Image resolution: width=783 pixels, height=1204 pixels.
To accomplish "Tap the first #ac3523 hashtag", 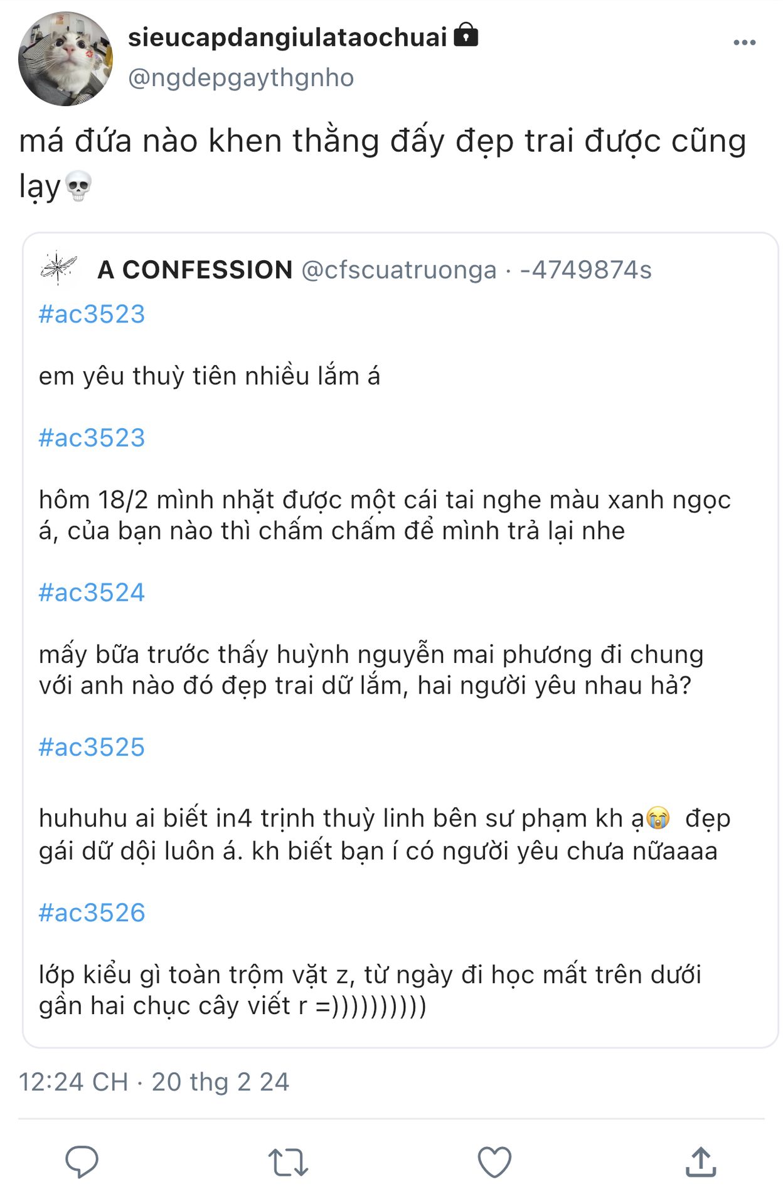I will [92, 314].
